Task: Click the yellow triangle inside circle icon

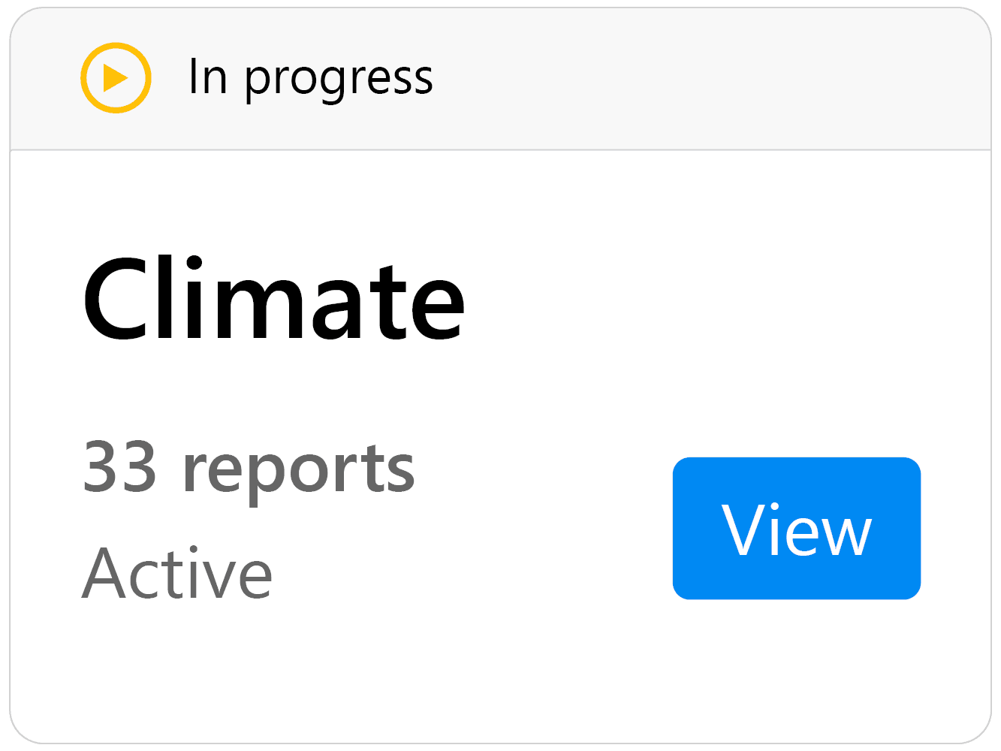Action: (x=115, y=78)
